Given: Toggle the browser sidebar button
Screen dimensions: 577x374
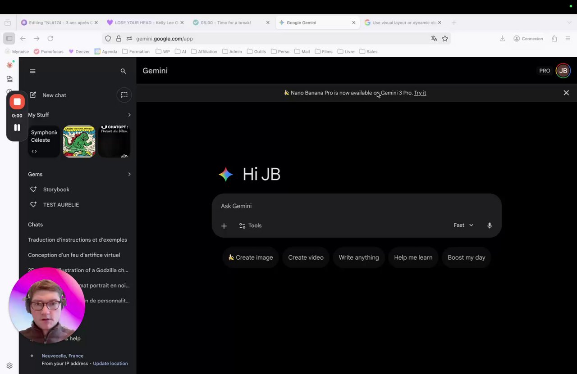Looking at the screenshot, I should pos(9,39).
